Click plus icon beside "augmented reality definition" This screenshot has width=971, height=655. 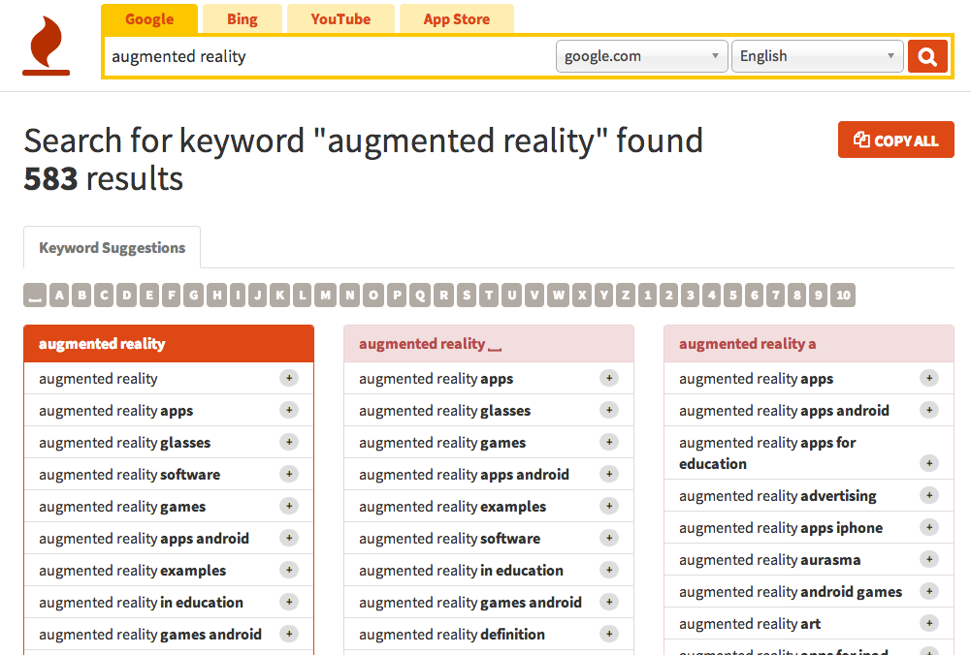point(609,634)
